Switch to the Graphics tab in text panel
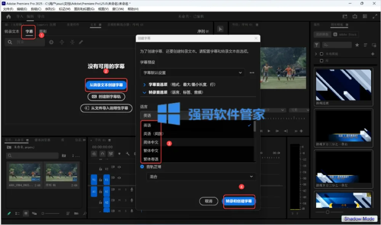 pyautogui.click(x=43, y=32)
